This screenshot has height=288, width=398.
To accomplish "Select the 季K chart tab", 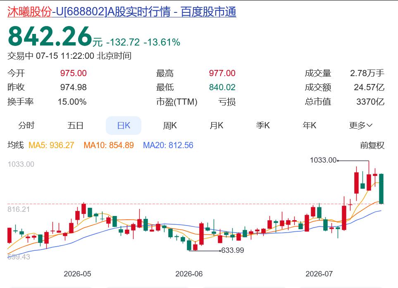I will pos(263,125).
